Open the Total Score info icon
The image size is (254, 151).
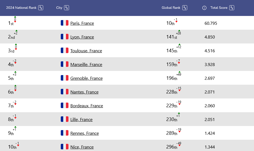(204, 8)
